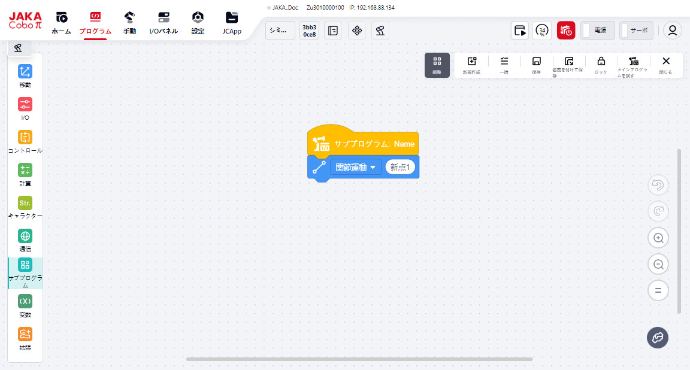690x370 pixels.
Task: Click the horizontal scrollbar under the canvas
Action: (x=359, y=359)
